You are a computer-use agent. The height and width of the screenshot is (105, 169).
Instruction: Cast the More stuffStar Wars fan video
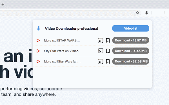(x=101, y=61)
